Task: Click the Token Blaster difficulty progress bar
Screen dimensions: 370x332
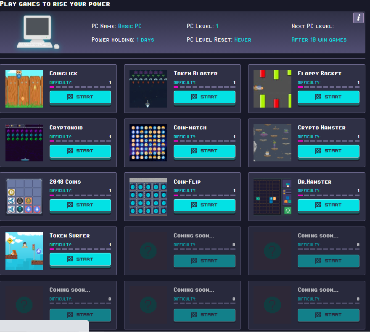Action: (204, 87)
